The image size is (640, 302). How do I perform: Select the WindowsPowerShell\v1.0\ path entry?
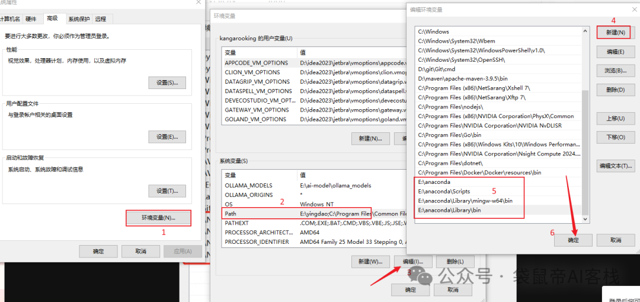click(498, 50)
